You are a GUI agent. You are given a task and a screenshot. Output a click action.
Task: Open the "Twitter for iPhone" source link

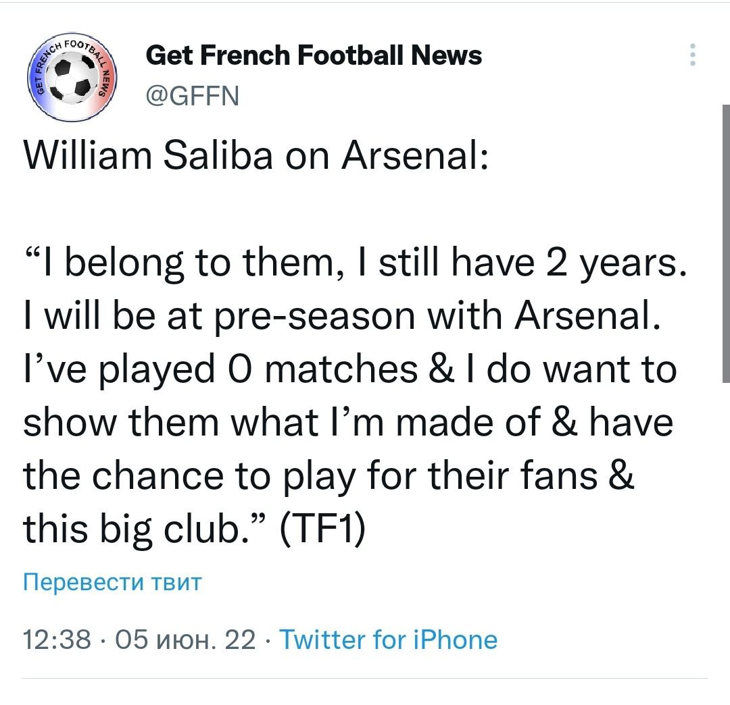[388, 639]
